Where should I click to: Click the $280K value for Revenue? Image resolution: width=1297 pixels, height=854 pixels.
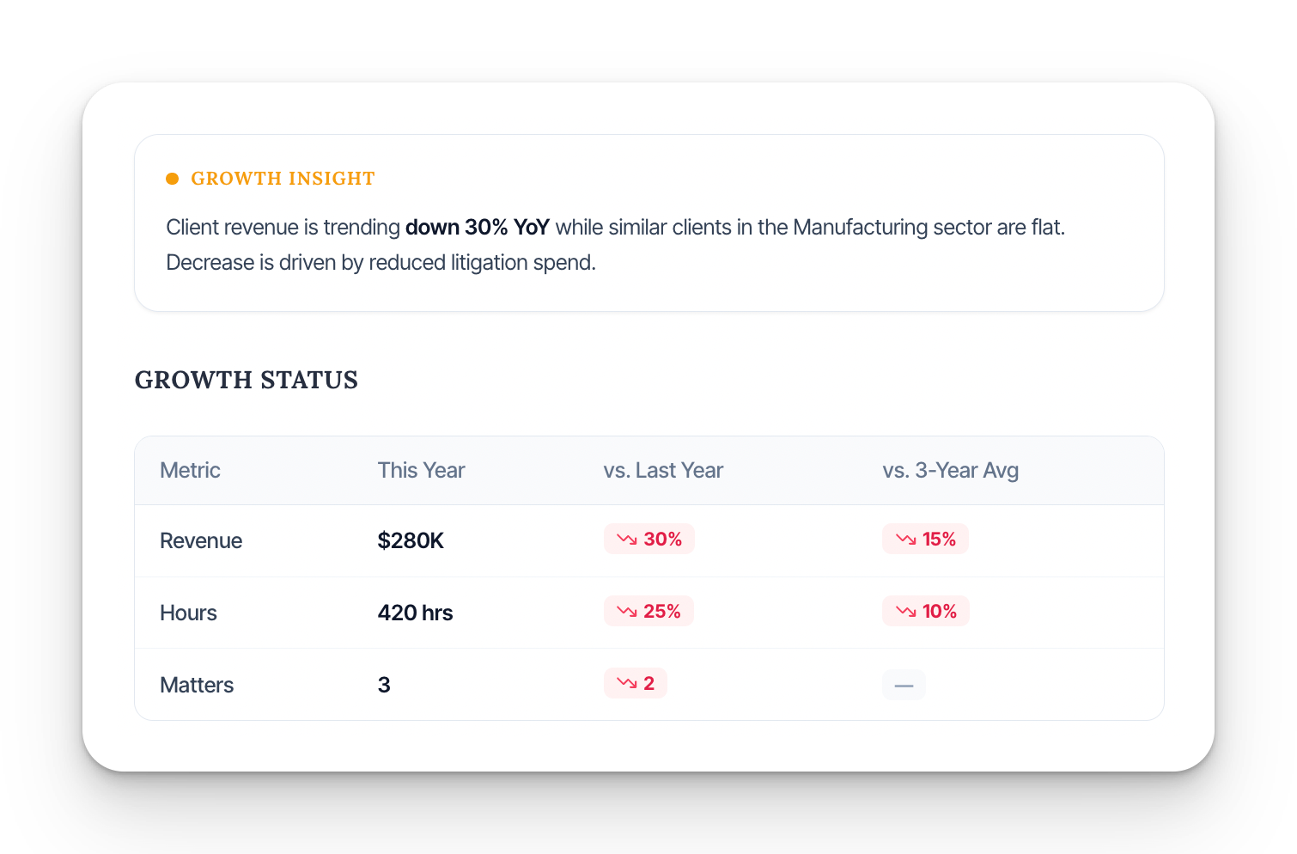[411, 540]
